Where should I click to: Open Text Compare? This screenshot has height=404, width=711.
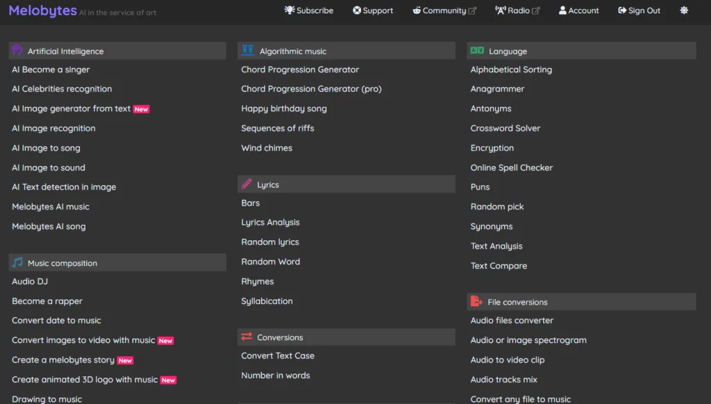click(x=499, y=266)
